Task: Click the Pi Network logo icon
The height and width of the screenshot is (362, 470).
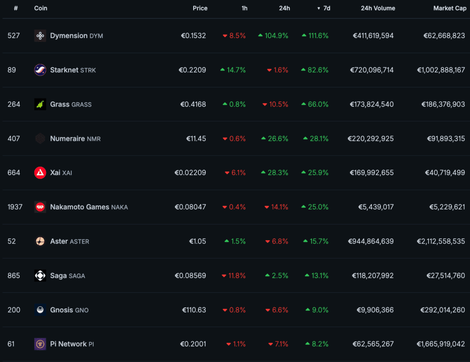Action: tap(40, 344)
